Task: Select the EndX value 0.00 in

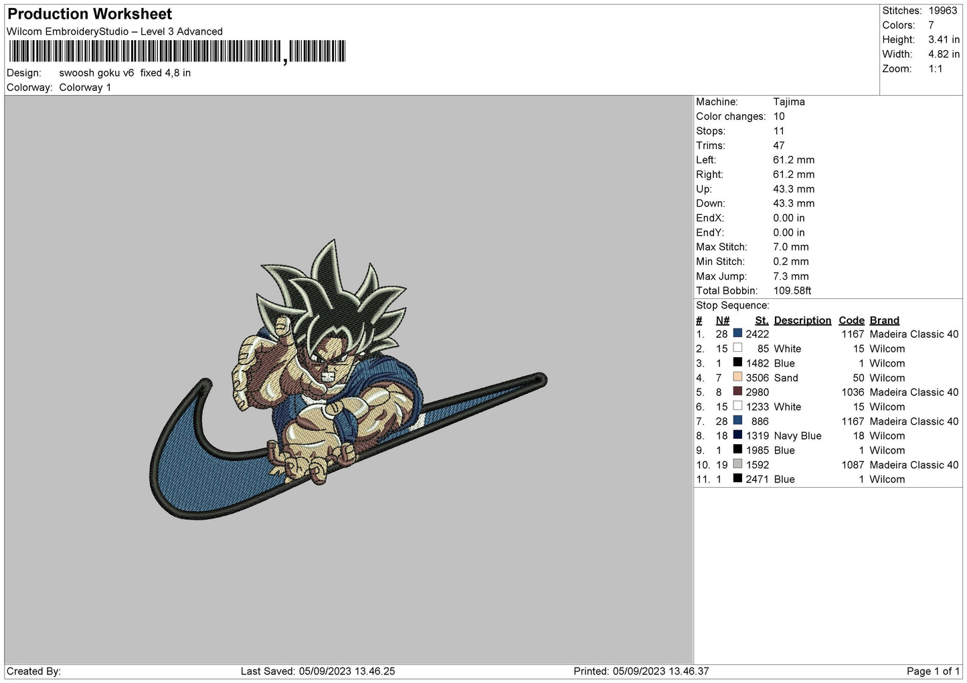Action: point(789,218)
